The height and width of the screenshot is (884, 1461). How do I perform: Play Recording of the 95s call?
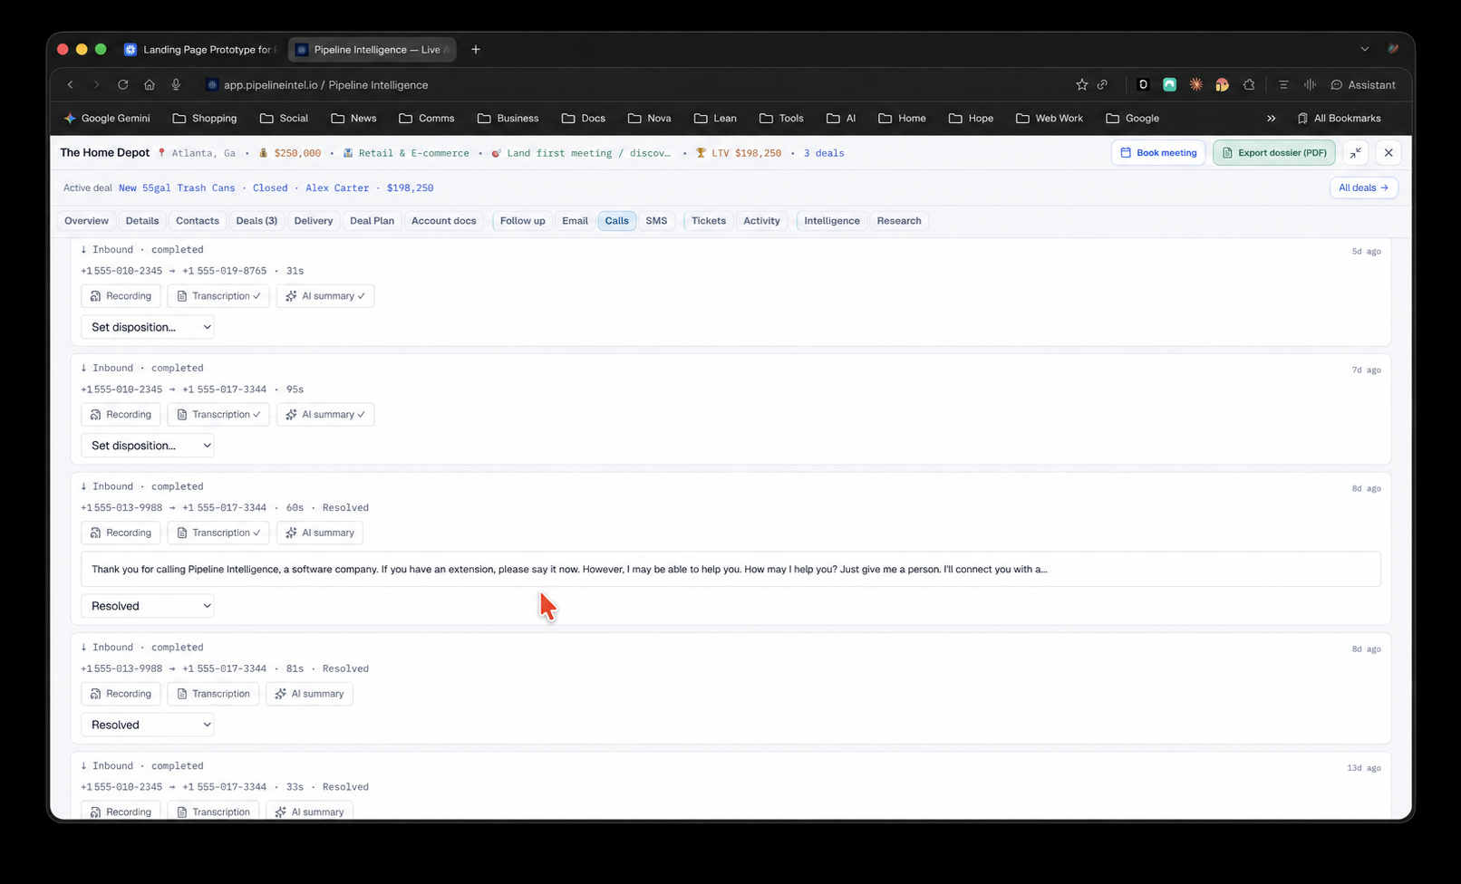(x=121, y=414)
